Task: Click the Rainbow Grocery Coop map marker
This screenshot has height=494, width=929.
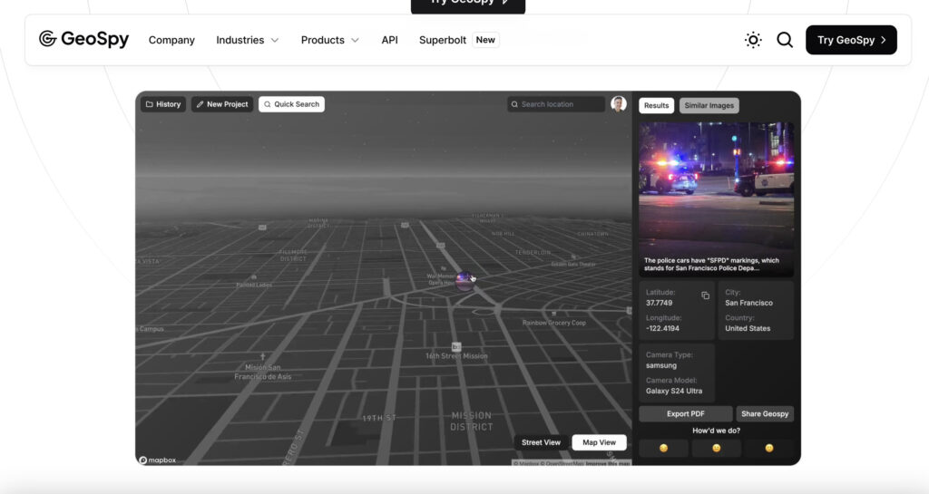Action: click(x=553, y=315)
